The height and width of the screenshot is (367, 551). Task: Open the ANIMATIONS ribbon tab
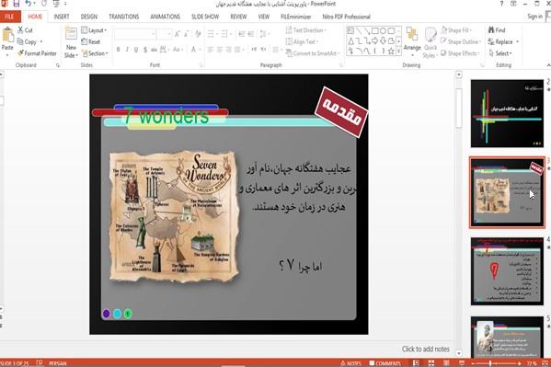[x=166, y=17]
